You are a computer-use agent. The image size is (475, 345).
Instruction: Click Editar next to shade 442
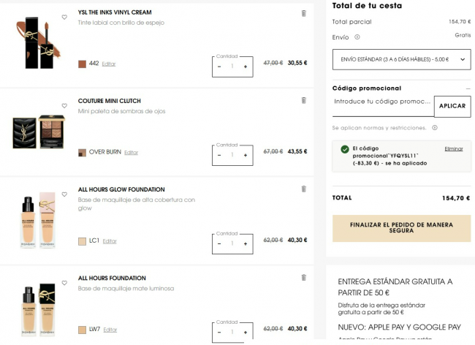pos(109,64)
